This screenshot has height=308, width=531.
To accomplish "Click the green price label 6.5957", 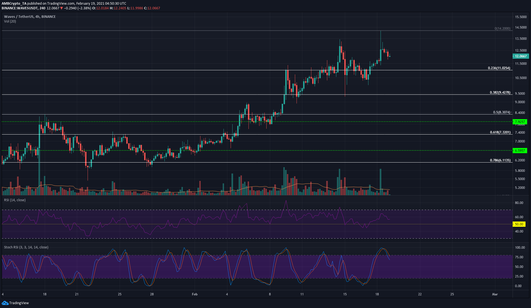I will [519, 150].
